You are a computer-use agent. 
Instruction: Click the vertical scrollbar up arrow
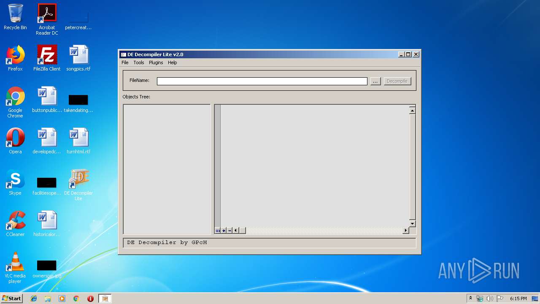point(412,111)
